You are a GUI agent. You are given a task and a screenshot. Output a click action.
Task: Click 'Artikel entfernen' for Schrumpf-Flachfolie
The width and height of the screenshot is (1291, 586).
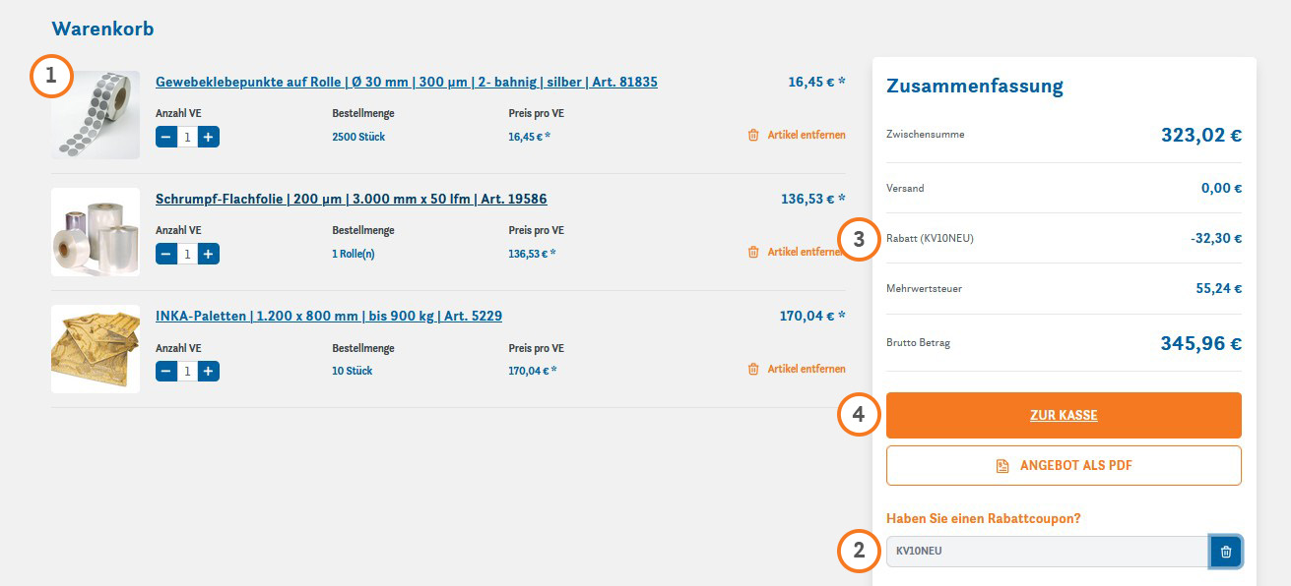click(807, 252)
